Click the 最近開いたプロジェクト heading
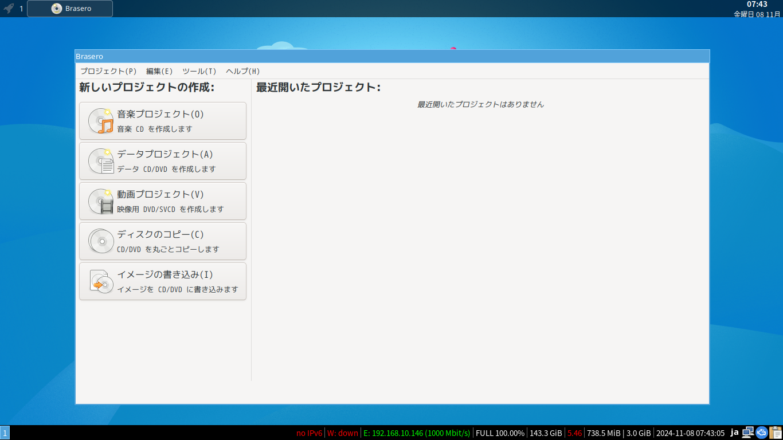Screen dimensions: 783x440 click(318, 88)
